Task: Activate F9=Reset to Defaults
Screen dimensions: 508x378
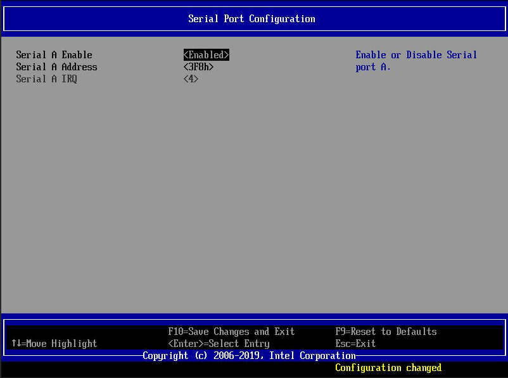Action: point(385,331)
